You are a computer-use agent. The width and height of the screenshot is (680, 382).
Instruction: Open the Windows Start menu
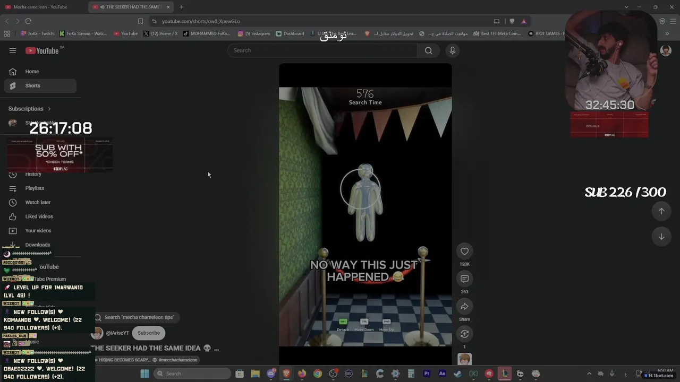144,374
